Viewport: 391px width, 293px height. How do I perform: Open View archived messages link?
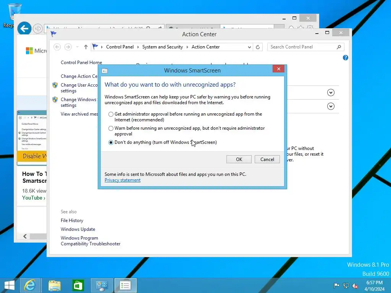(x=79, y=114)
